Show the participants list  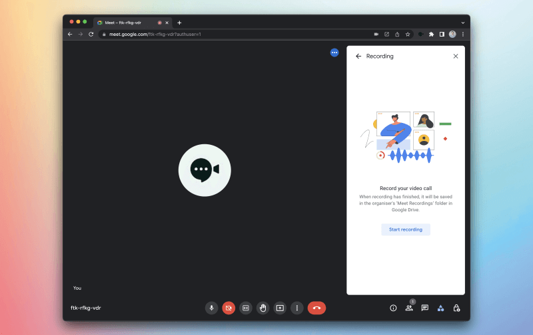click(x=409, y=308)
